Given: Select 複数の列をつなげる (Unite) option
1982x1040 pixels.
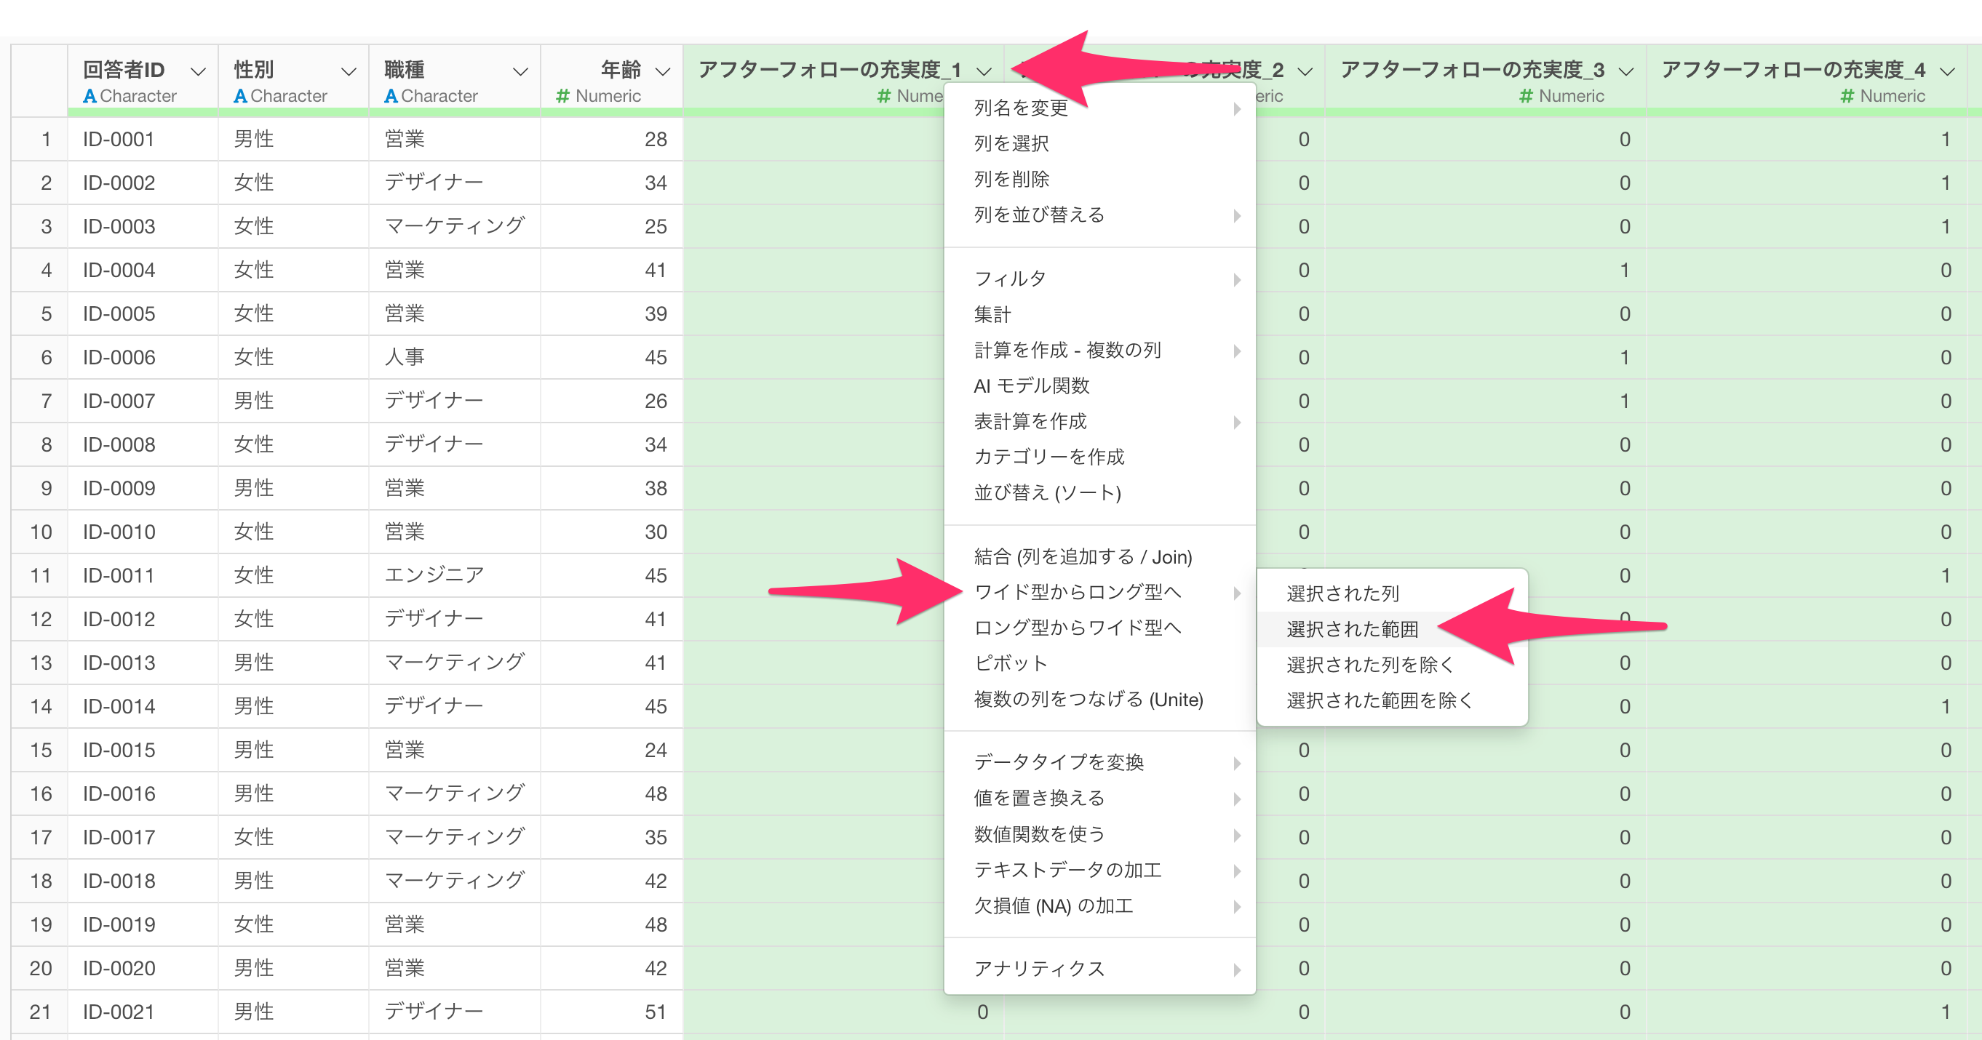Looking at the screenshot, I should 1088,699.
